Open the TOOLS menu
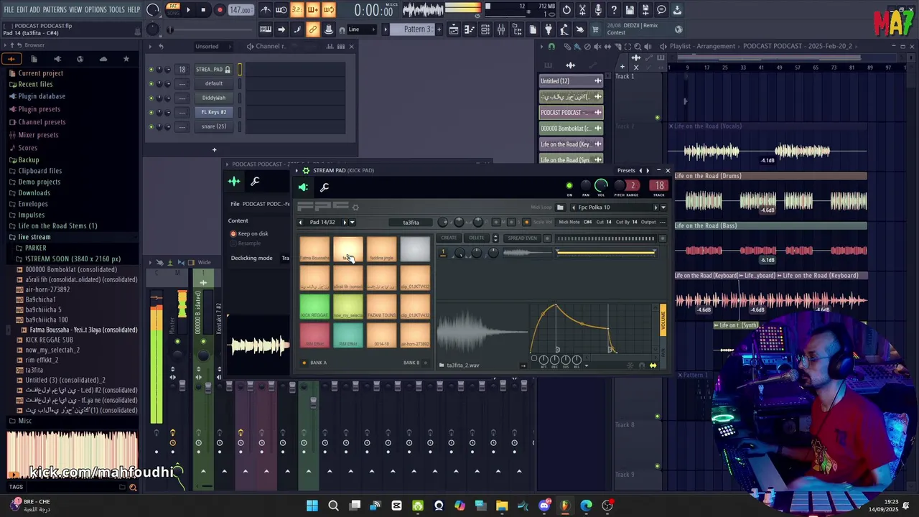The image size is (919, 517). (x=117, y=10)
